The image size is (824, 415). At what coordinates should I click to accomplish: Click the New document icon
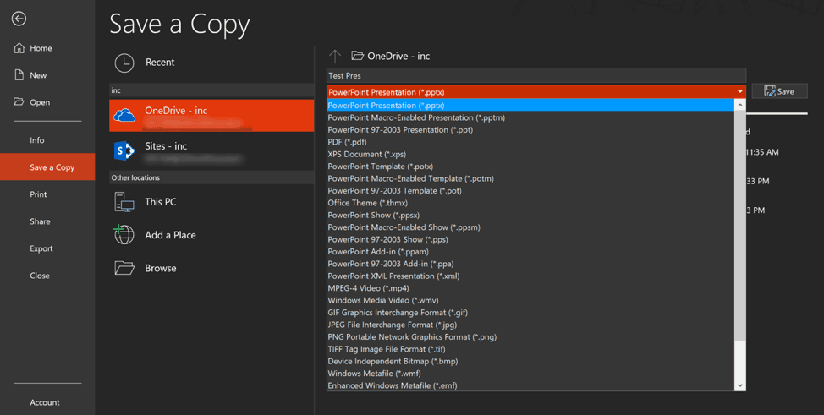coord(19,75)
